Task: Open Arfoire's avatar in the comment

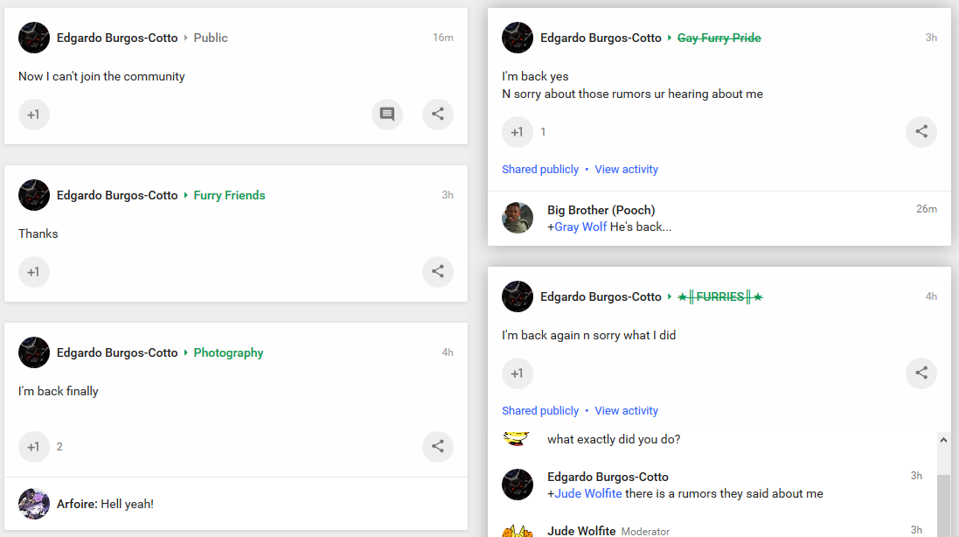Action: [x=34, y=504]
